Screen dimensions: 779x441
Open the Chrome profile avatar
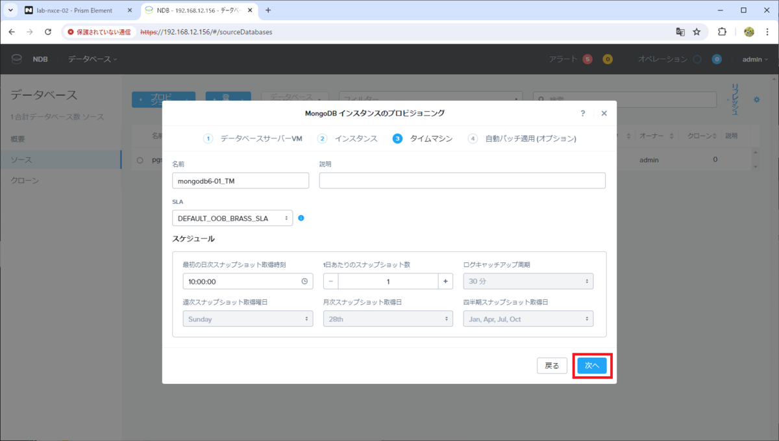(748, 31)
